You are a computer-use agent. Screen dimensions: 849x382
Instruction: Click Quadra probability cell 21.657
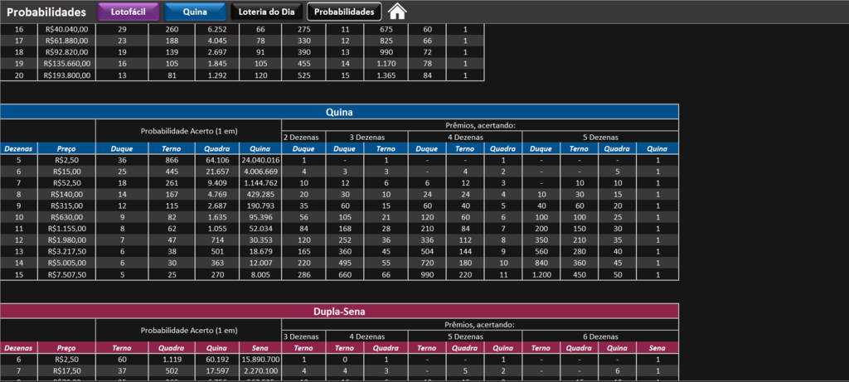pyautogui.click(x=217, y=172)
